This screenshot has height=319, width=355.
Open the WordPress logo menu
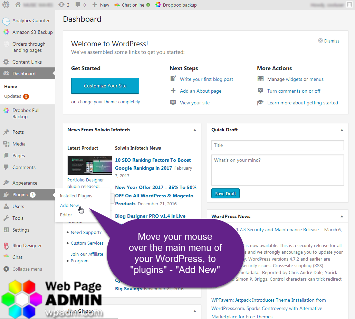(x=6, y=5)
